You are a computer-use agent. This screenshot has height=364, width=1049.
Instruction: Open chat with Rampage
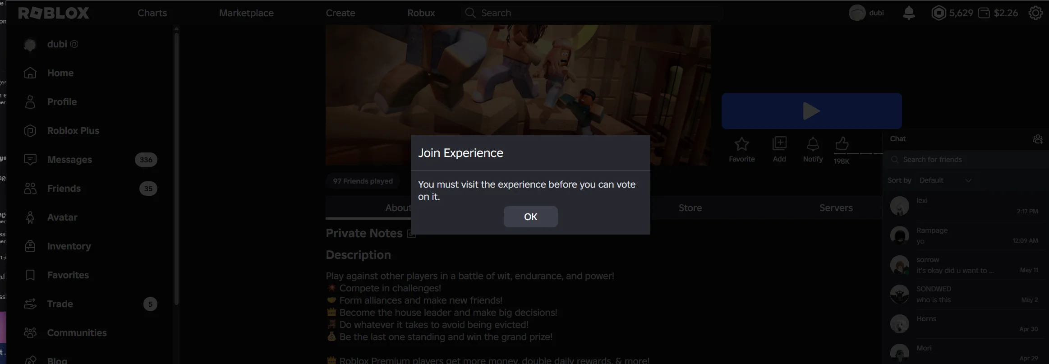tap(965, 235)
